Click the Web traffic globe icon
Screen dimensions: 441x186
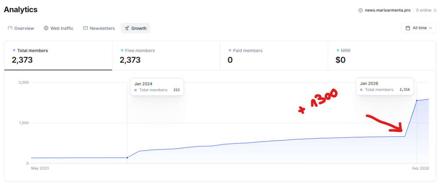click(46, 28)
